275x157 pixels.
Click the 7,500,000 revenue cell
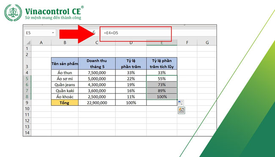[x=97, y=73]
